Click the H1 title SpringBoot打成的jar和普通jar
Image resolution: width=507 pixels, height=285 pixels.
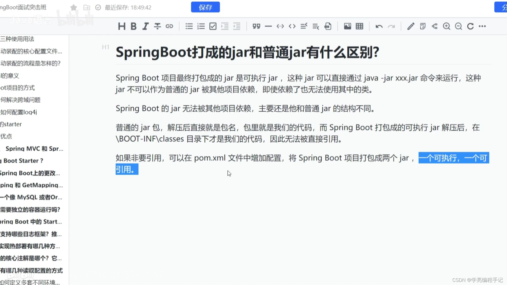click(247, 52)
